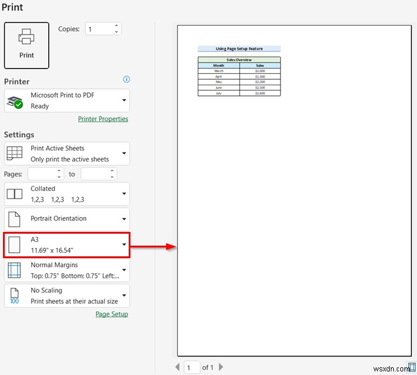Toggle Show Margins icon at preview corner
This screenshot has width=417, height=375.
412,367
